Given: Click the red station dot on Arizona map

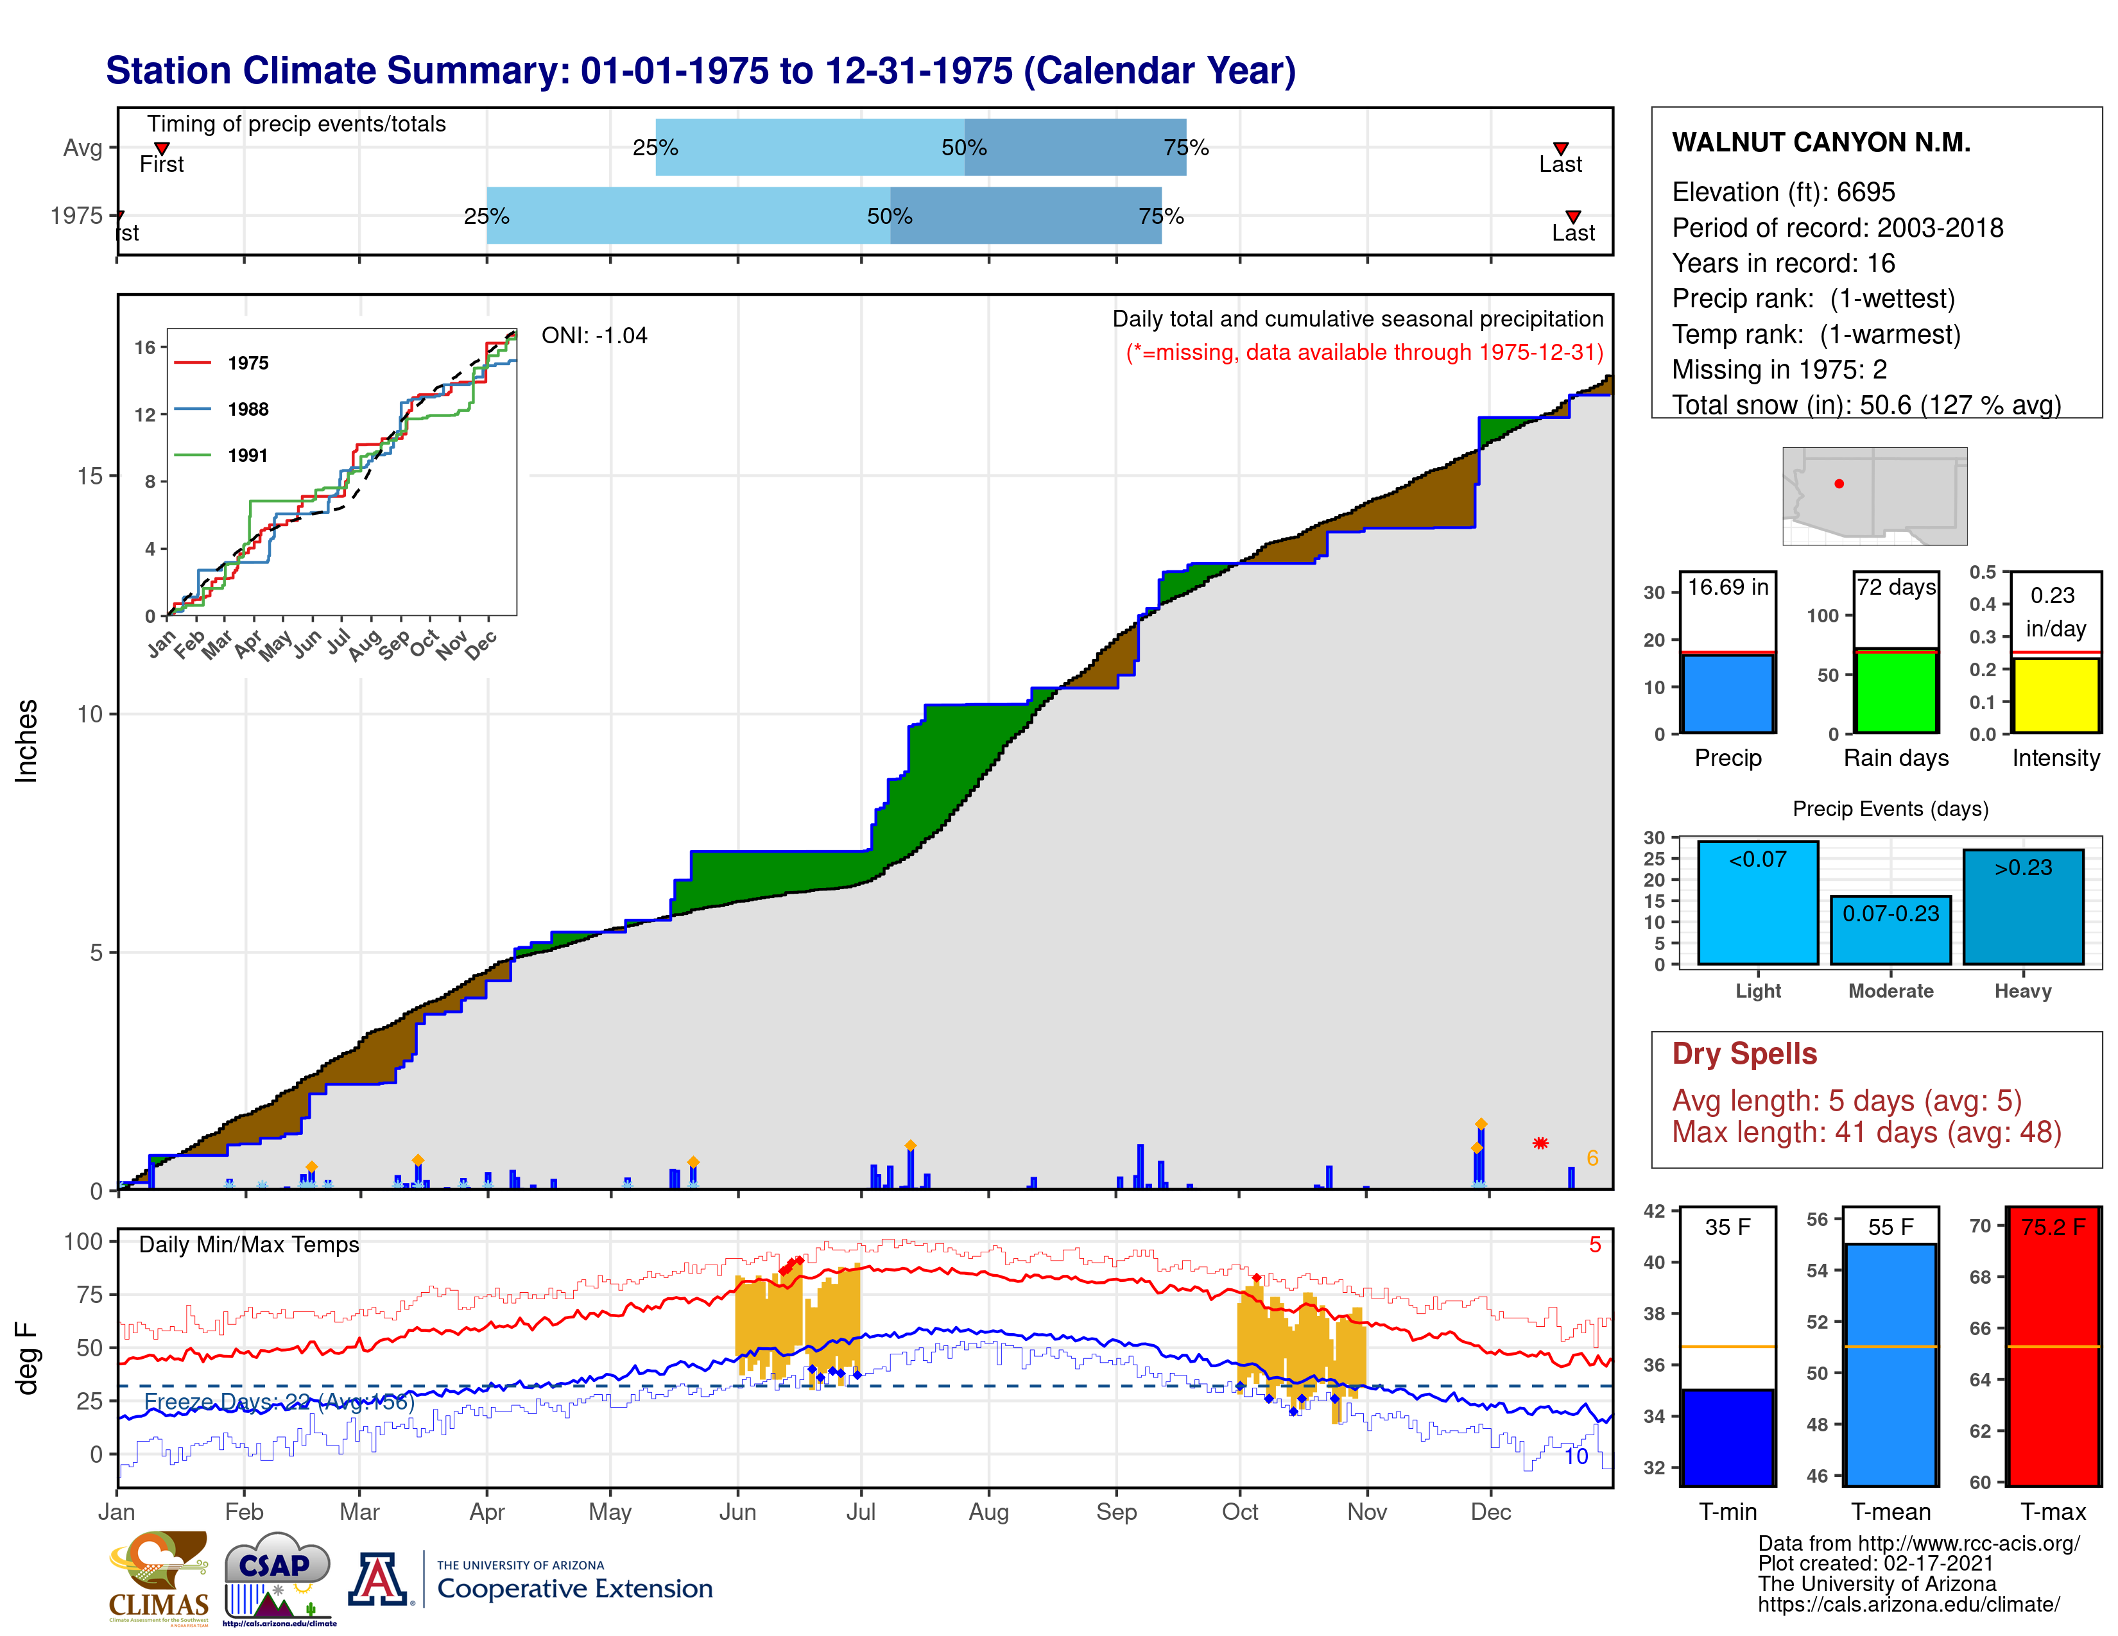Looking at the screenshot, I should 1839,484.
